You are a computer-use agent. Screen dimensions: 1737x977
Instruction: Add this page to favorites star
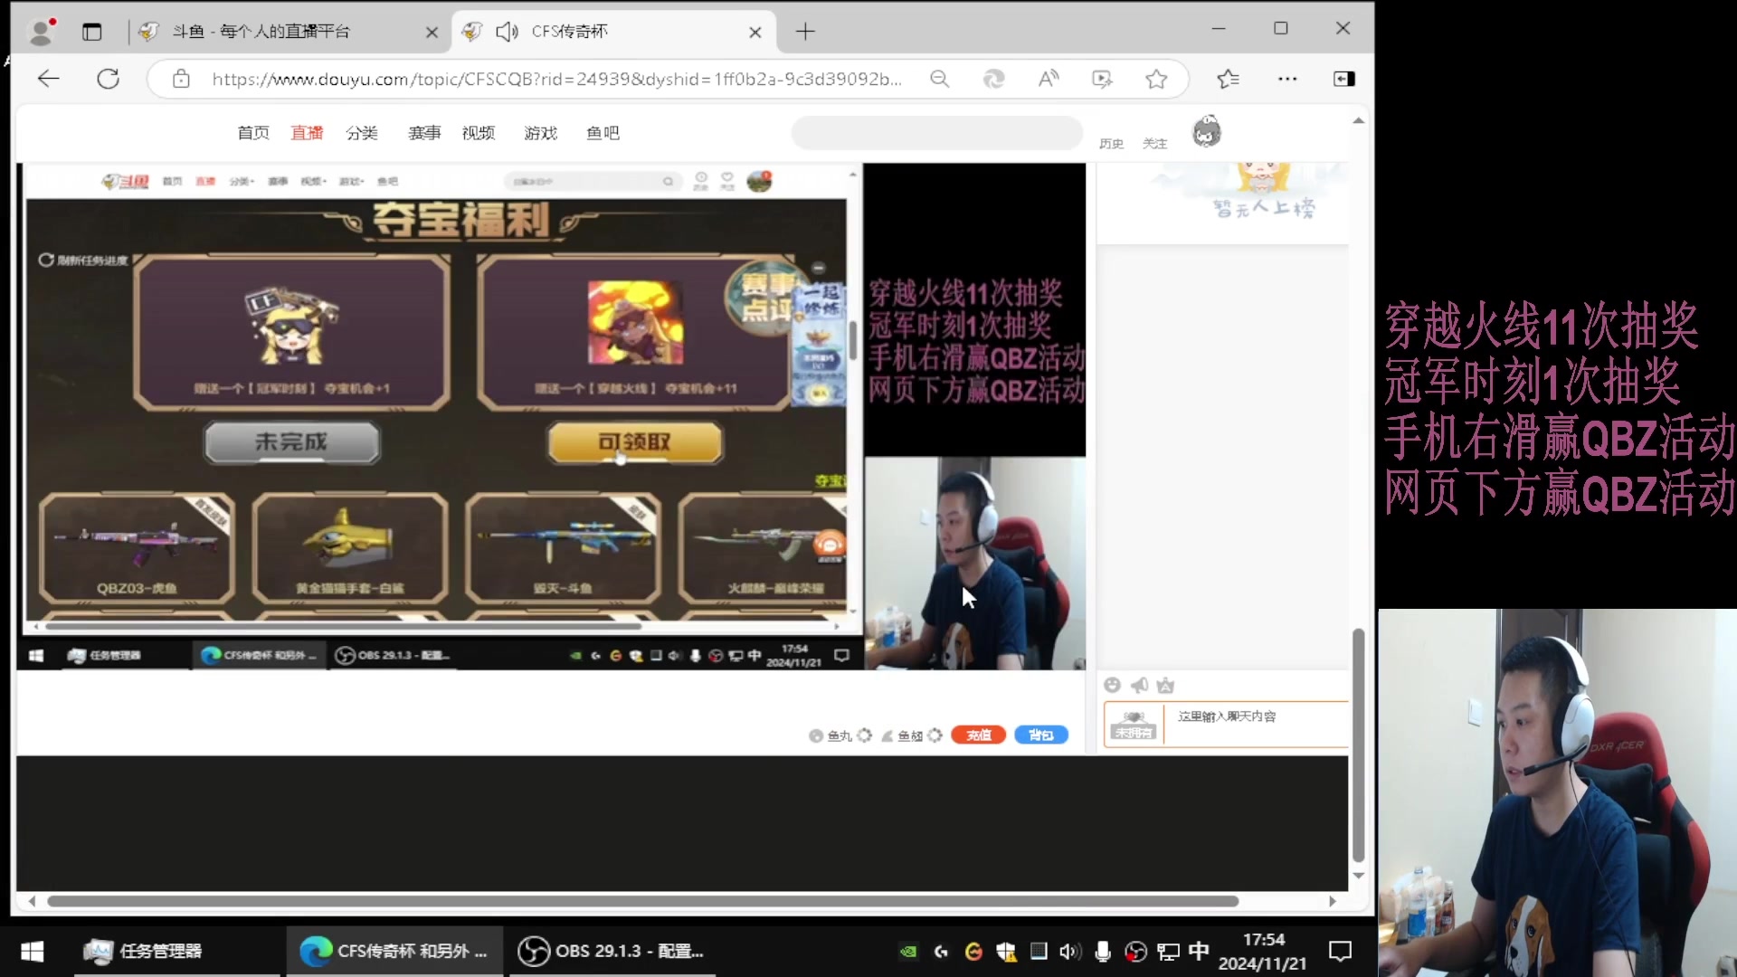(x=1156, y=79)
